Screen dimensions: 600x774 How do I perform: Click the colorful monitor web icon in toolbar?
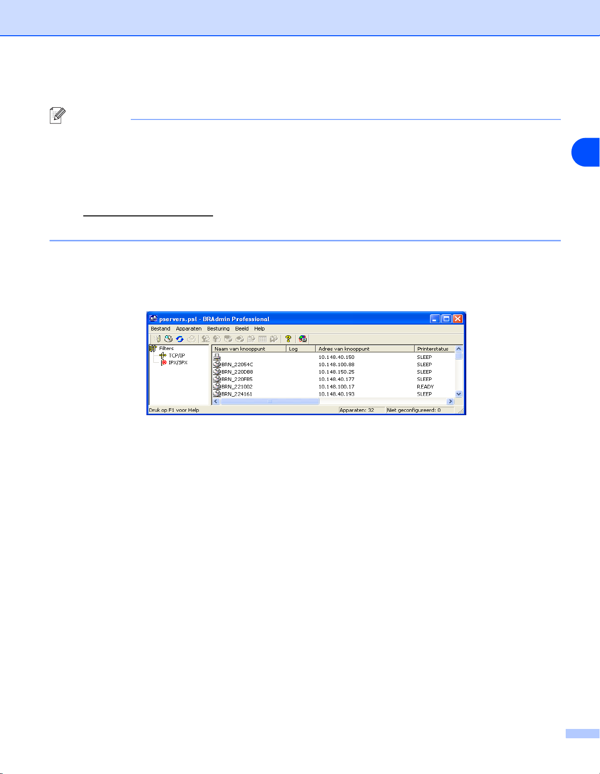coord(303,338)
